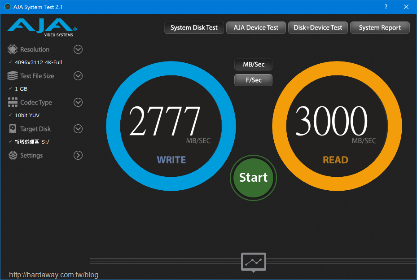Image resolution: width=417 pixels, height=280 pixels.
Task: Click the 1 GB file size value
Action: (21, 89)
